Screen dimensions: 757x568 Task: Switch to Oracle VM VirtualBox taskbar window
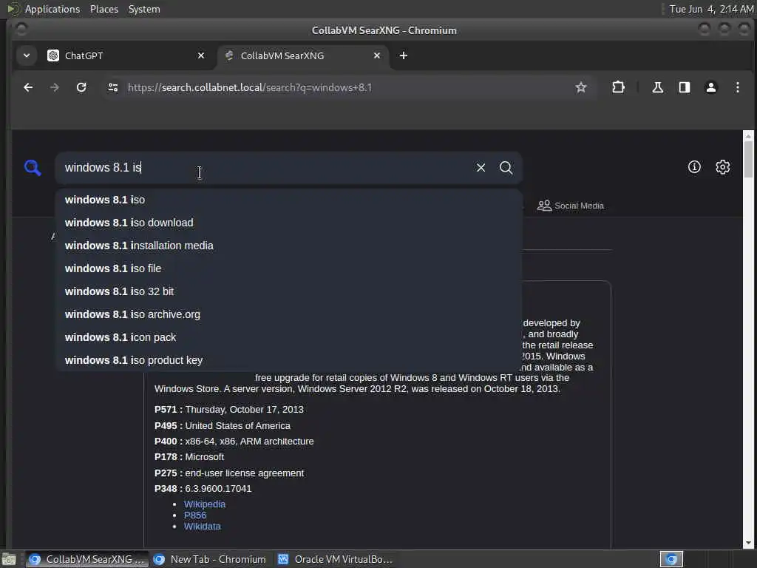click(x=336, y=559)
